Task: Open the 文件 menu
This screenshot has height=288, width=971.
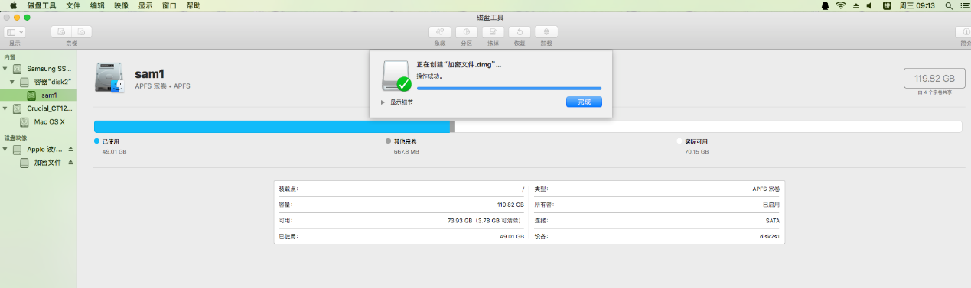Action: [73, 5]
